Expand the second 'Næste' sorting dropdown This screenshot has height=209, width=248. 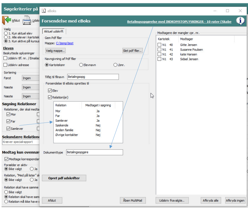coord(30,87)
